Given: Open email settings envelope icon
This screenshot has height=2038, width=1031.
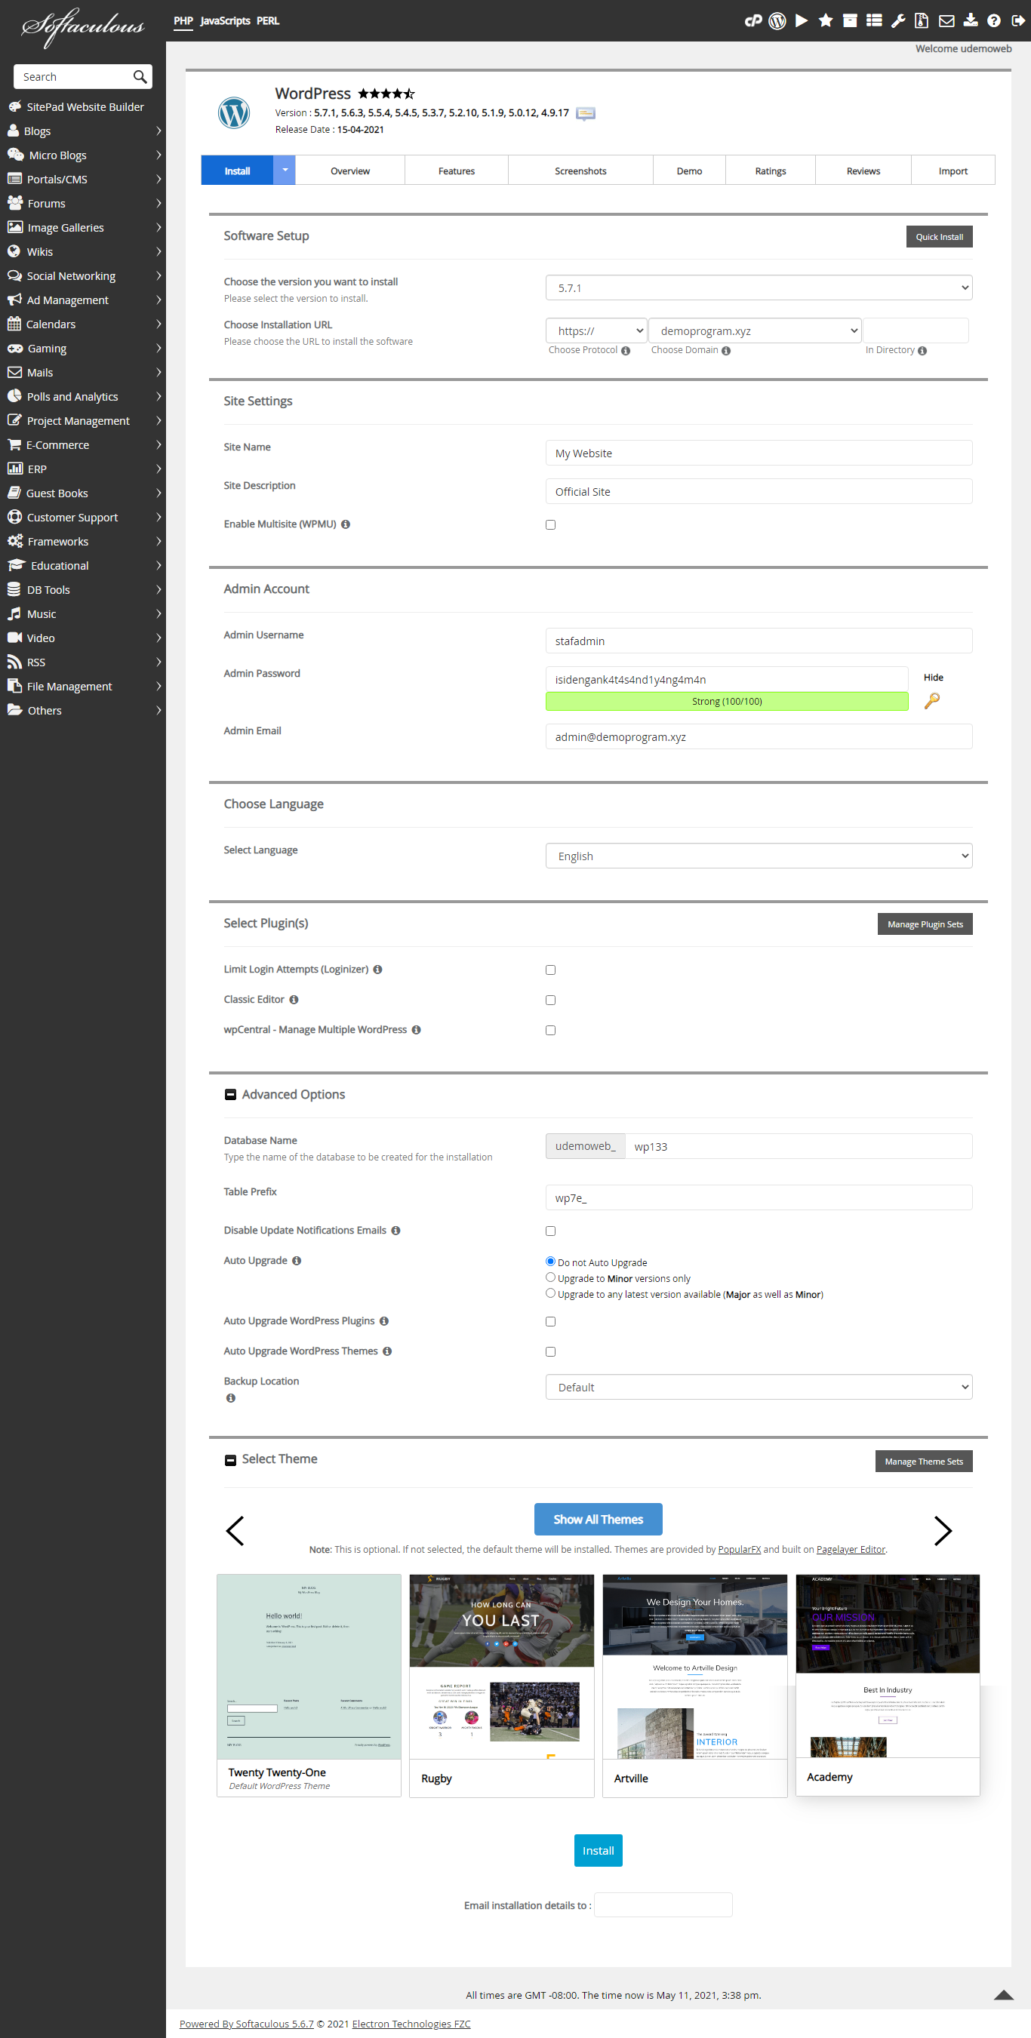Looking at the screenshot, I should point(946,20).
